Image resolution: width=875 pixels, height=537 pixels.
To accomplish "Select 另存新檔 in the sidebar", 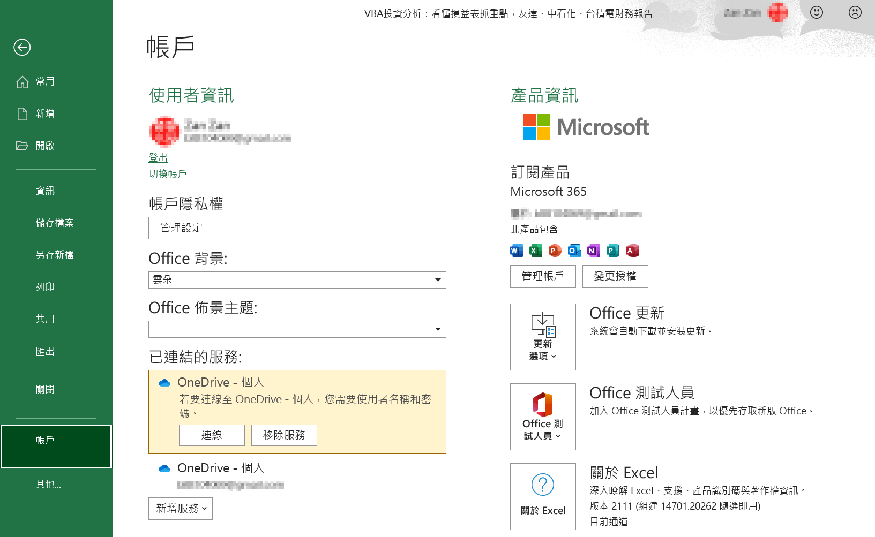I will click(55, 255).
